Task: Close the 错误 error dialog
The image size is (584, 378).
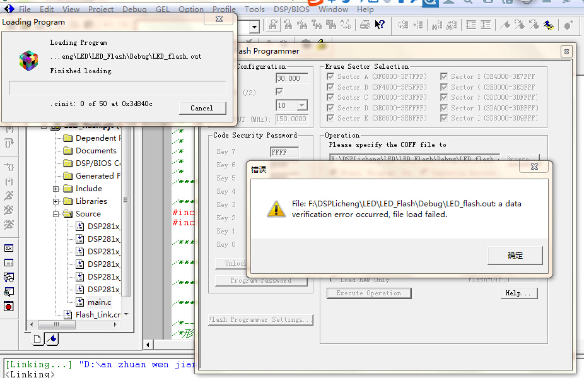Action: (534, 167)
